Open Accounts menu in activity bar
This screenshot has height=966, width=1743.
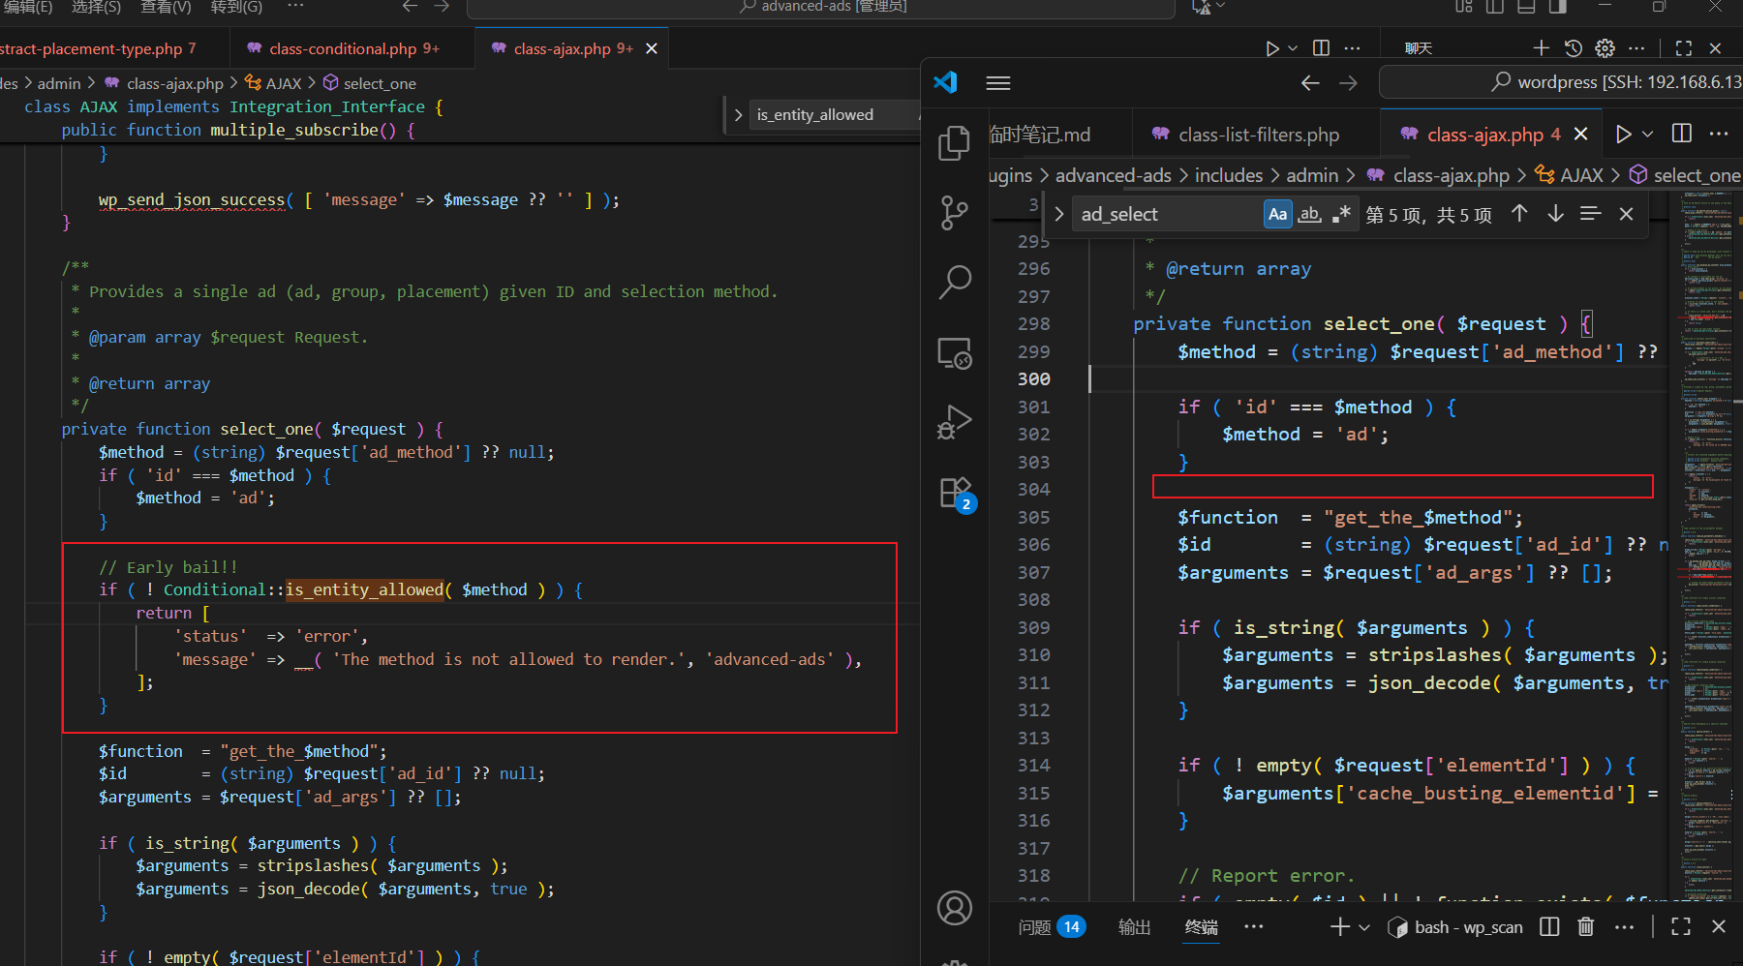[954, 908]
